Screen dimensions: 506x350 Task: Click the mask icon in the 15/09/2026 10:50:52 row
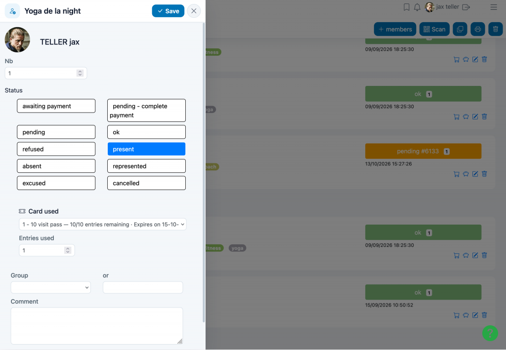pos(465,315)
